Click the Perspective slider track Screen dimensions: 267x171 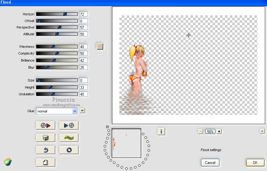click(57, 27)
